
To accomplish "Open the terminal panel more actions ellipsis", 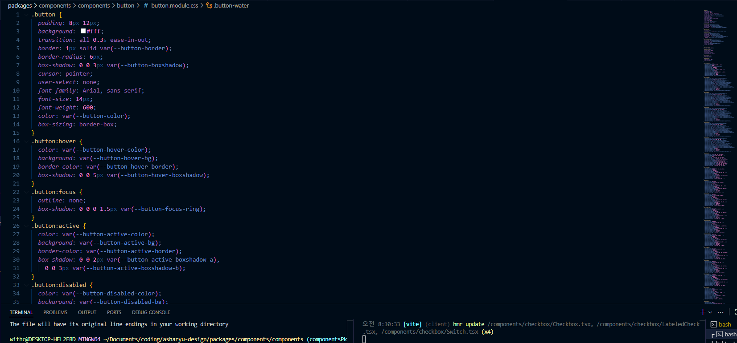I will coord(721,312).
